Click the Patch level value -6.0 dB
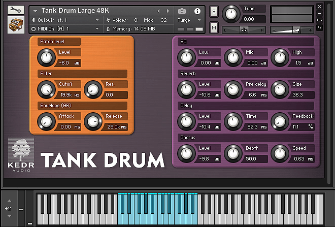The width and height of the screenshot is (335, 227). pos(69,63)
